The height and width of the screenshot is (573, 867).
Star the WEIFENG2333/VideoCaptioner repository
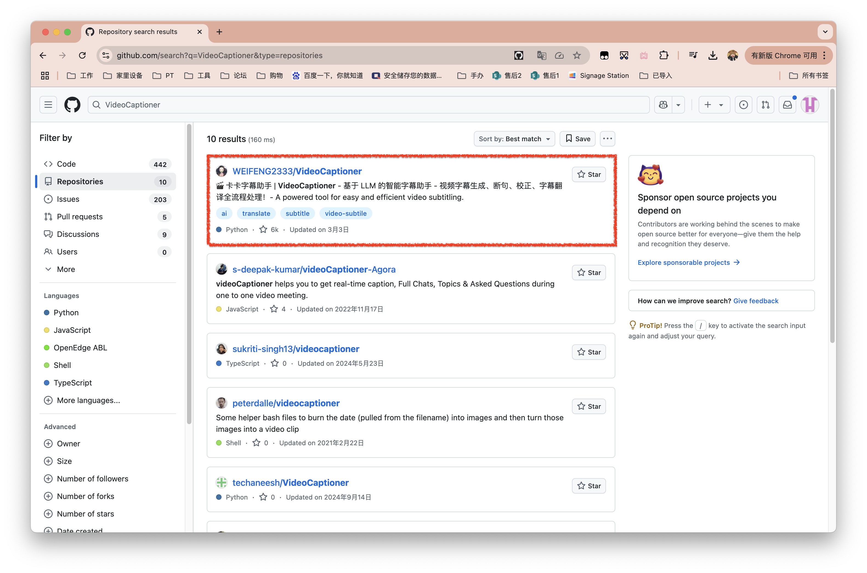pyautogui.click(x=589, y=175)
